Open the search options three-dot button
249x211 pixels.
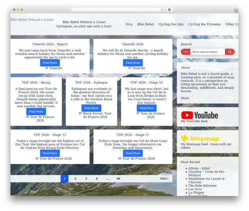coord(185,52)
